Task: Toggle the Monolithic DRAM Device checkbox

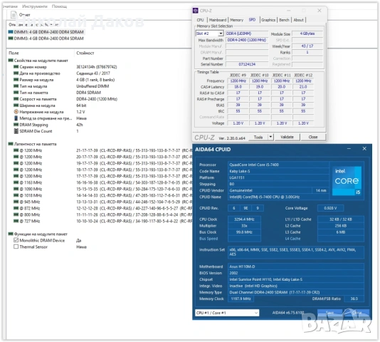Action: [16, 240]
